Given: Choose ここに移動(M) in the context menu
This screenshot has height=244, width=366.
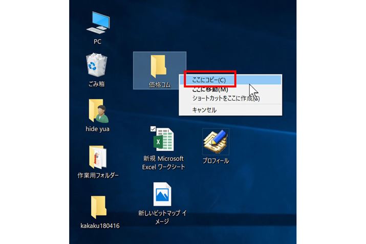Looking at the screenshot, I should point(230,90).
